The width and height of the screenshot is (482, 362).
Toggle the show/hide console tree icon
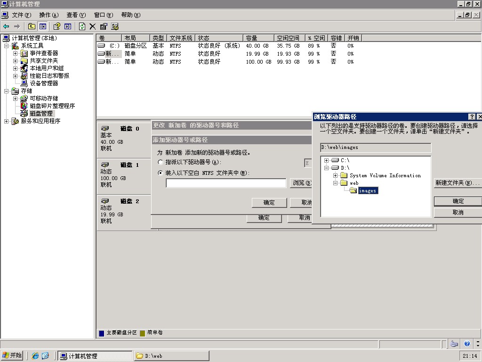coord(43,26)
